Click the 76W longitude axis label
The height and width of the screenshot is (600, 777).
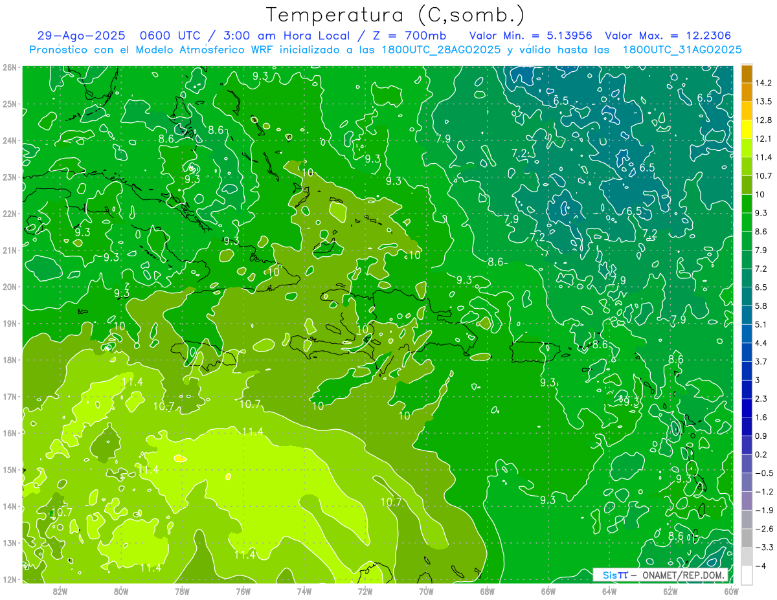click(x=243, y=591)
